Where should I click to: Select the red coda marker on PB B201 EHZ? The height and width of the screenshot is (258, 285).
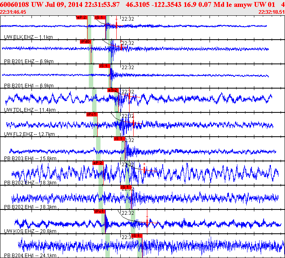[x=121, y=47]
